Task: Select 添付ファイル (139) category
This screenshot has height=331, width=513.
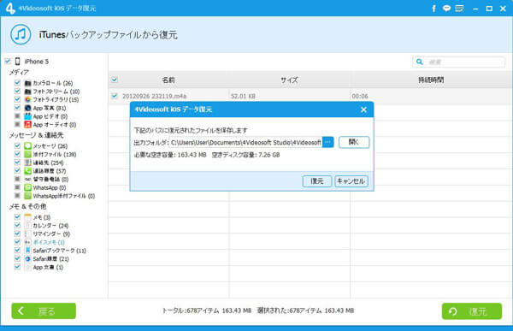Action: 55,154
